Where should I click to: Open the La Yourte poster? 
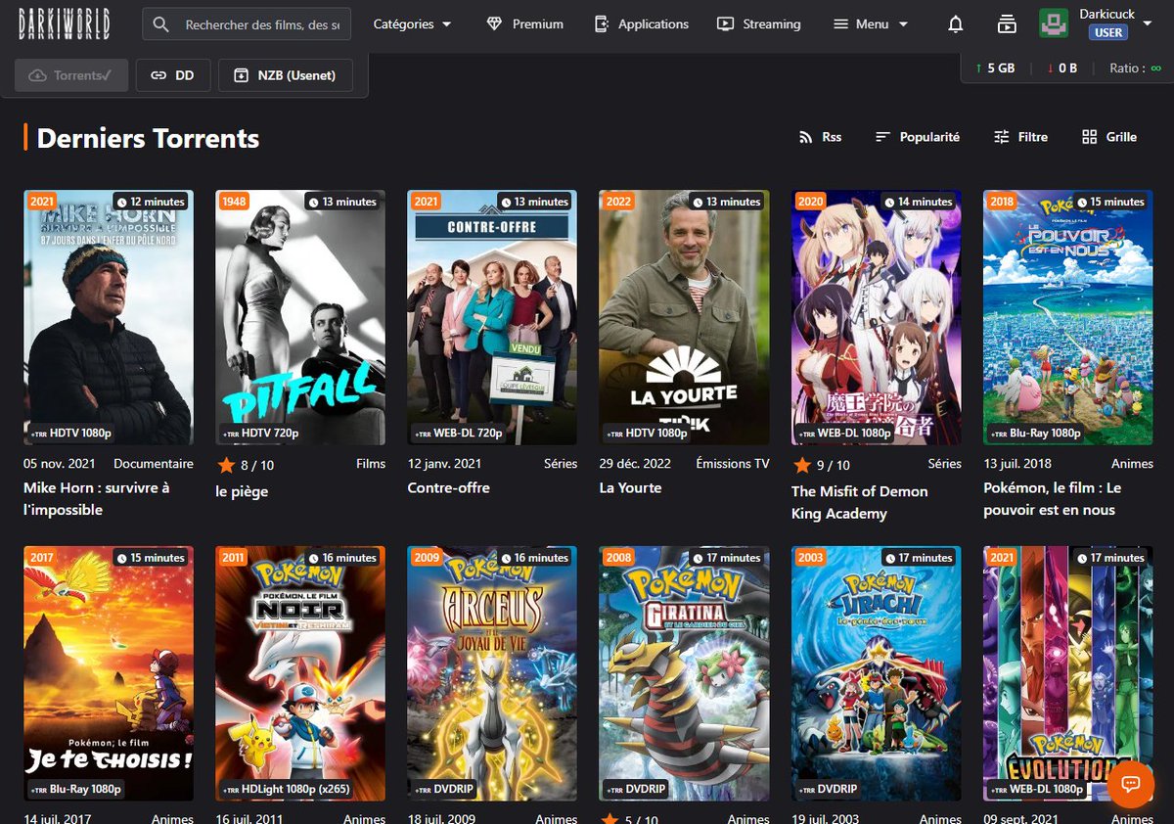[x=684, y=318]
